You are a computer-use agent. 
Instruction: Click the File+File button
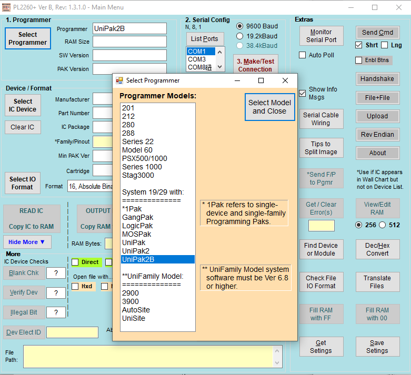coord(377,98)
